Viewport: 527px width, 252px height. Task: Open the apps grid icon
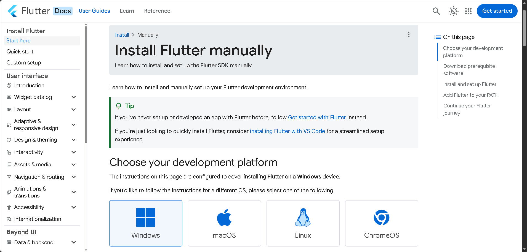(468, 11)
